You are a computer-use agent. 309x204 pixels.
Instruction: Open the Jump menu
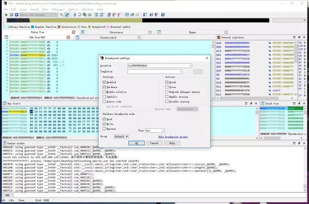(23, 9)
